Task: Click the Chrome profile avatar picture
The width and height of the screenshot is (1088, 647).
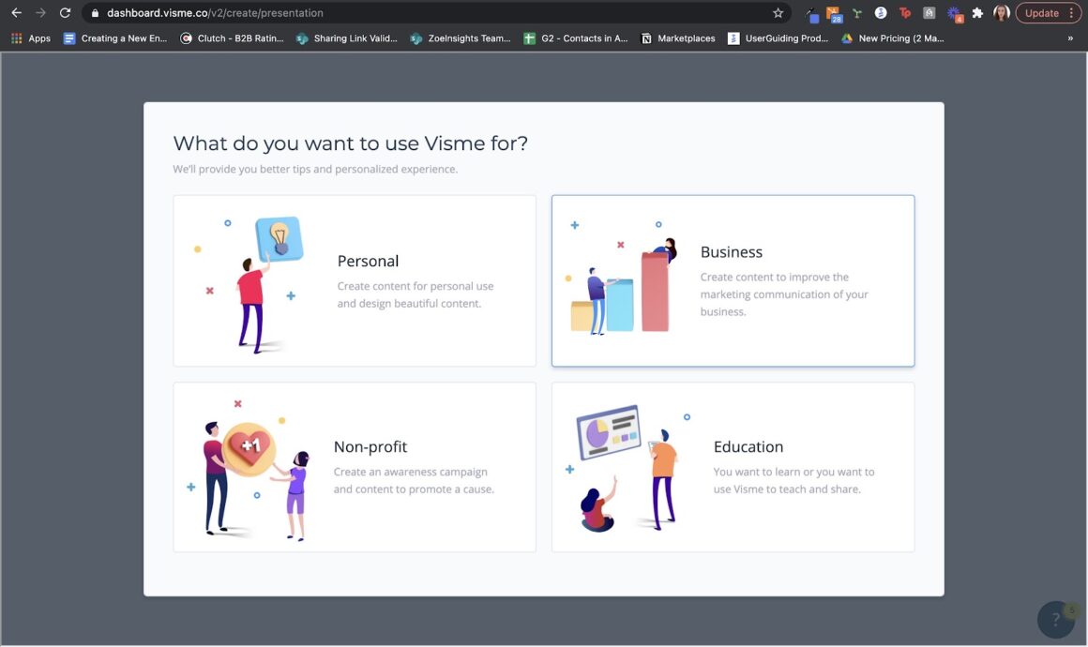Action: [x=1001, y=13]
